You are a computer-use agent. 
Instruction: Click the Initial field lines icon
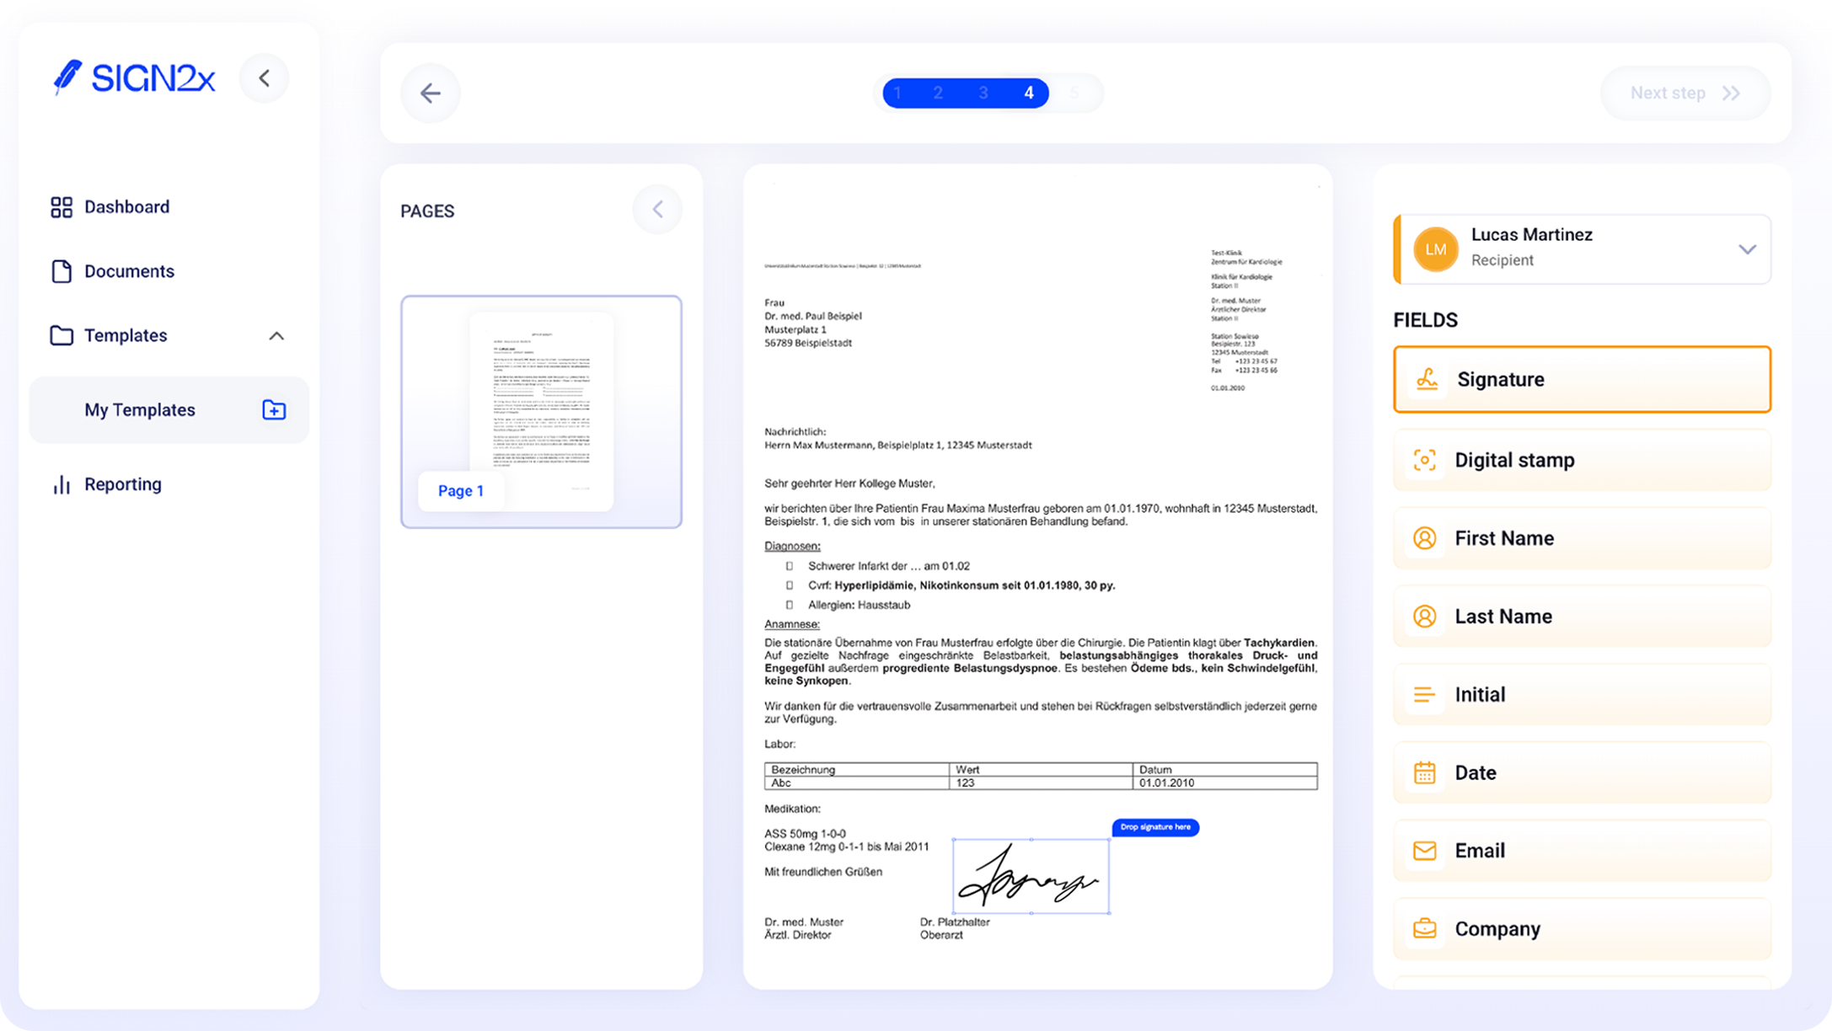point(1424,695)
